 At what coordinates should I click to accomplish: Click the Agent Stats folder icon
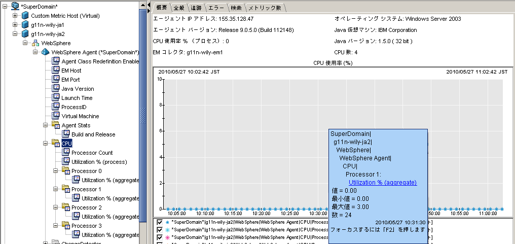(56, 125)
